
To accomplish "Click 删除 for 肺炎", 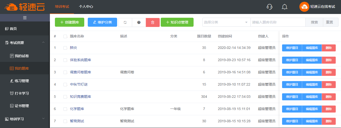I will [x=329, y=48].
